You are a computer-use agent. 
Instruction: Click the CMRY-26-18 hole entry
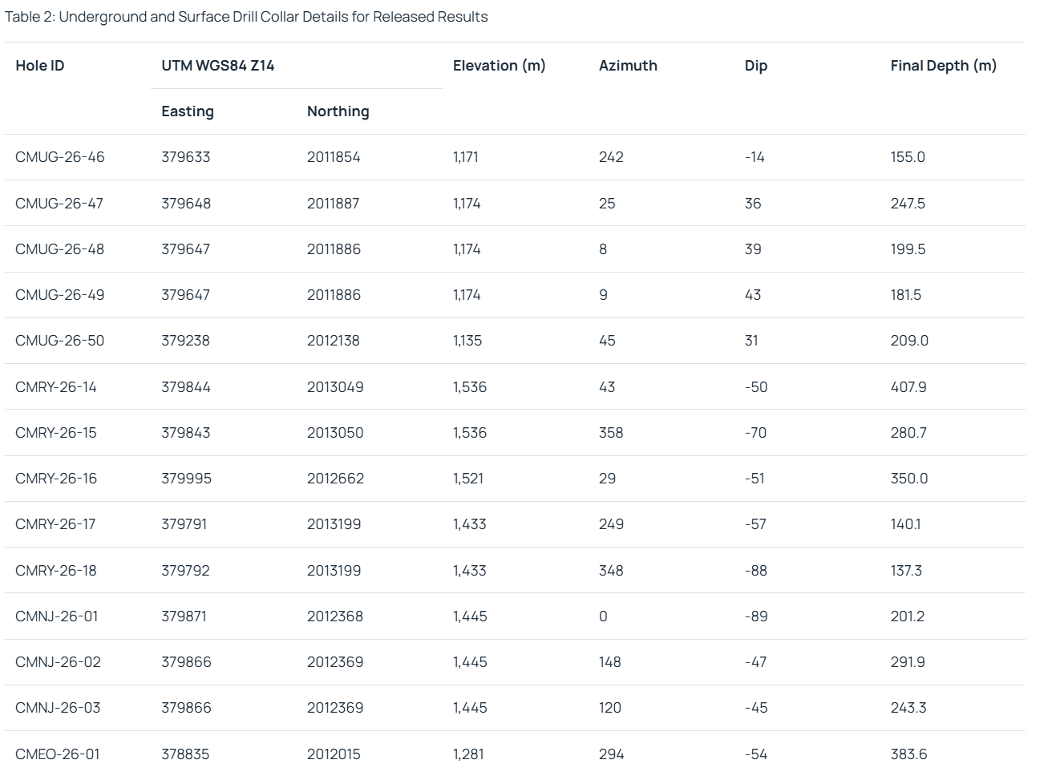[56, 571]
